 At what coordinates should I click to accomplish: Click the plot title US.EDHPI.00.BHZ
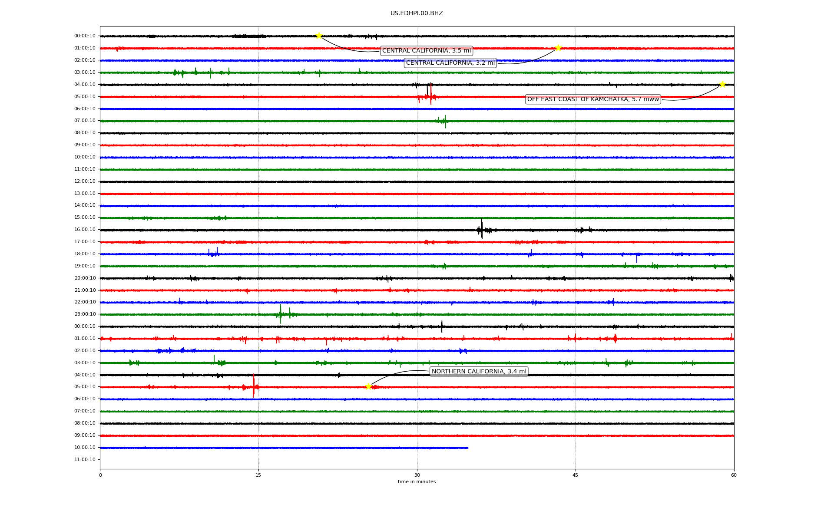[417, 13]
